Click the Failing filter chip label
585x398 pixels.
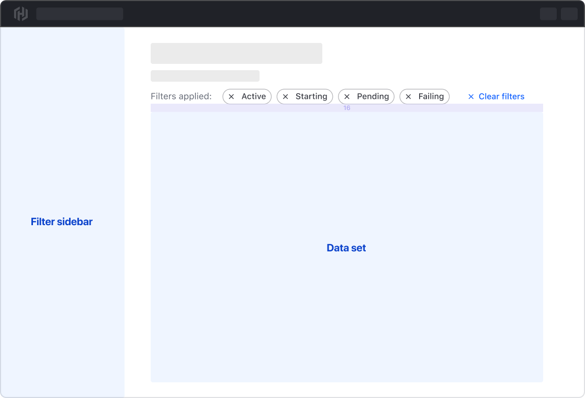[431, 96]
